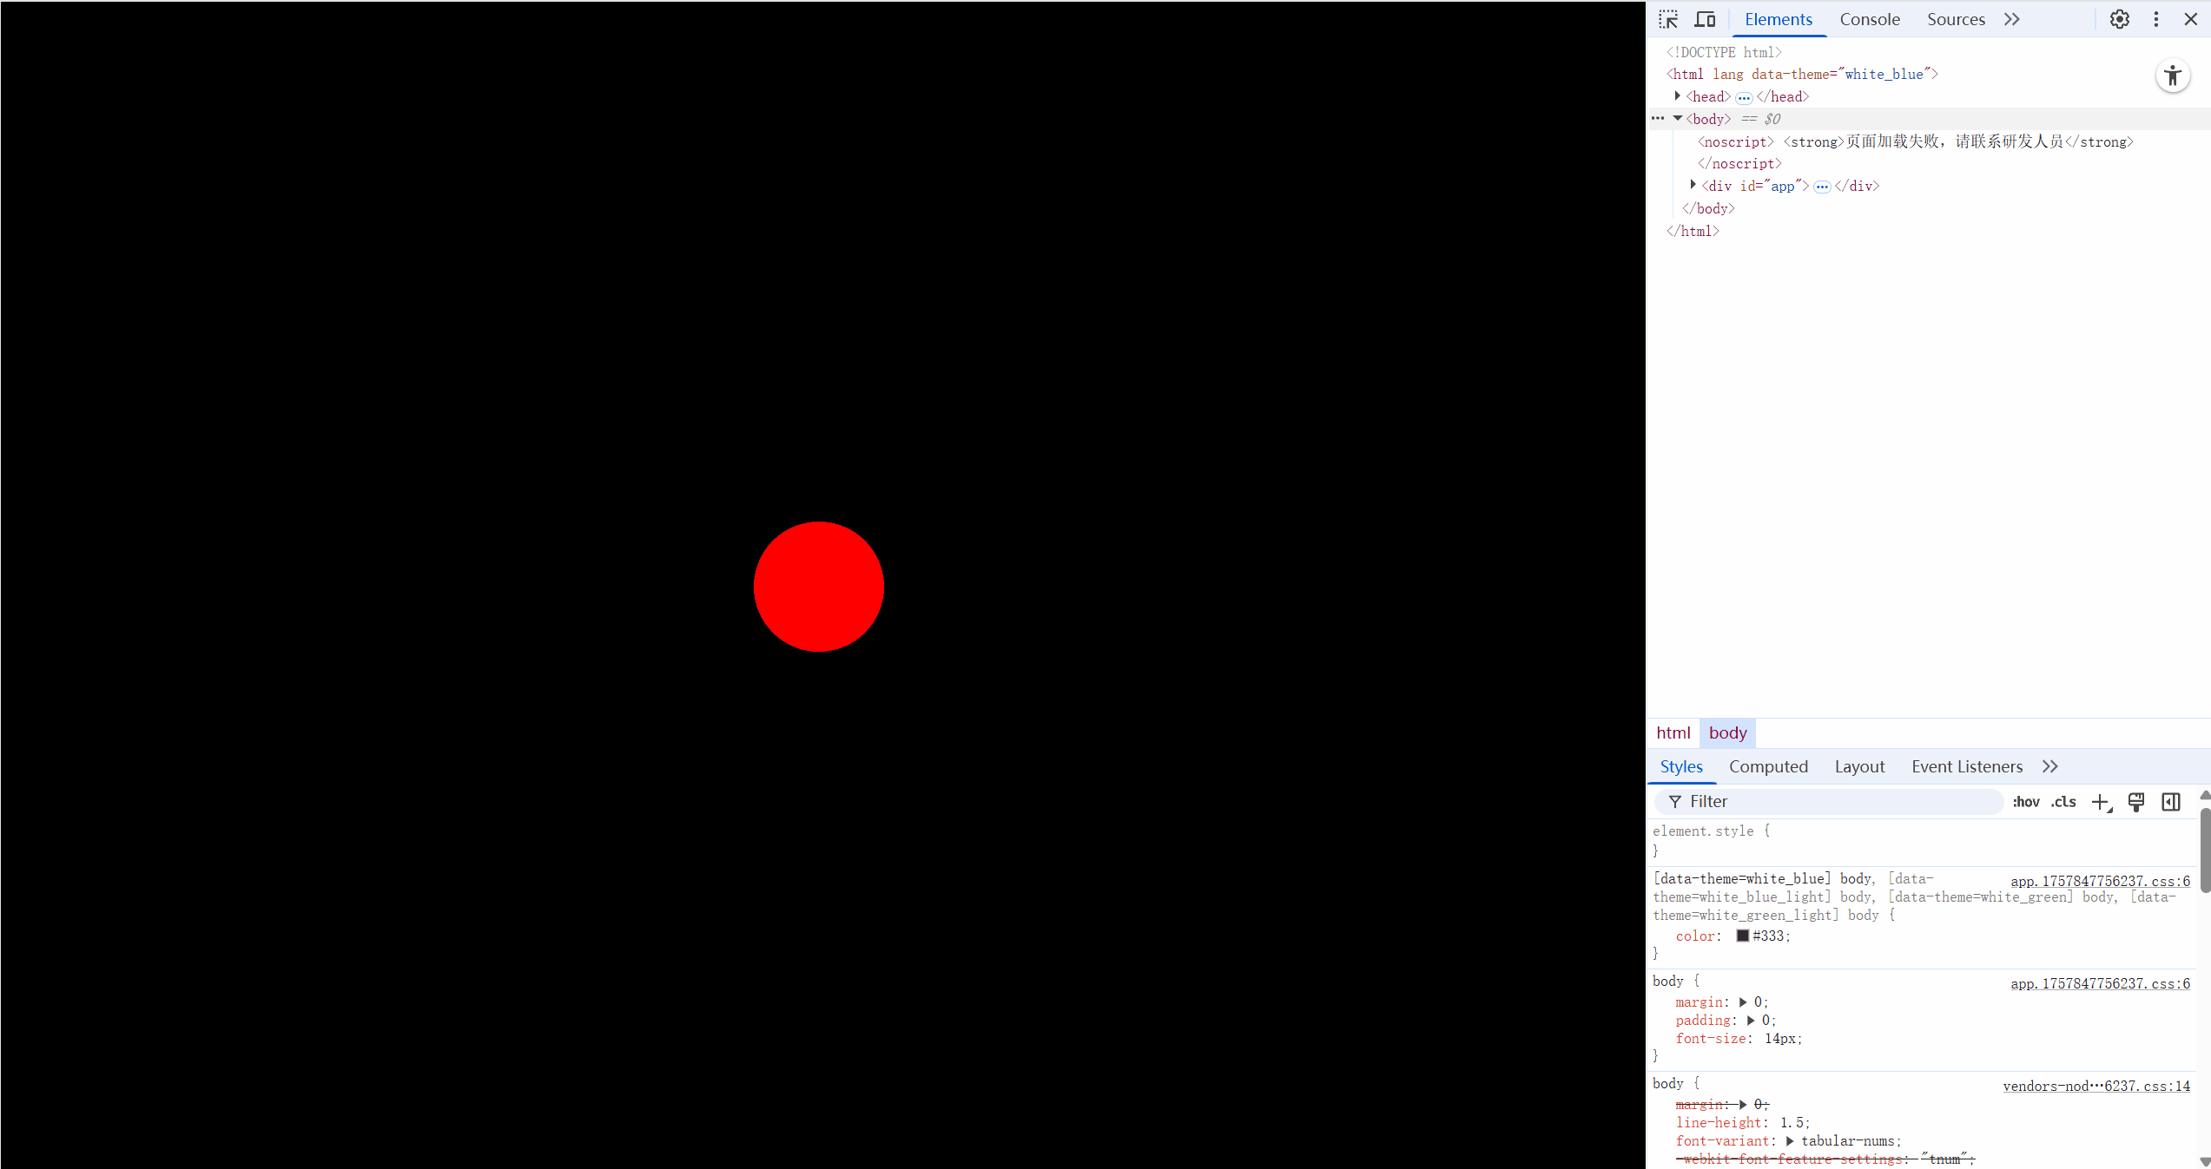Expand the head element node
Viewport: 2211px width, 1169px height.
(1678, 96)
